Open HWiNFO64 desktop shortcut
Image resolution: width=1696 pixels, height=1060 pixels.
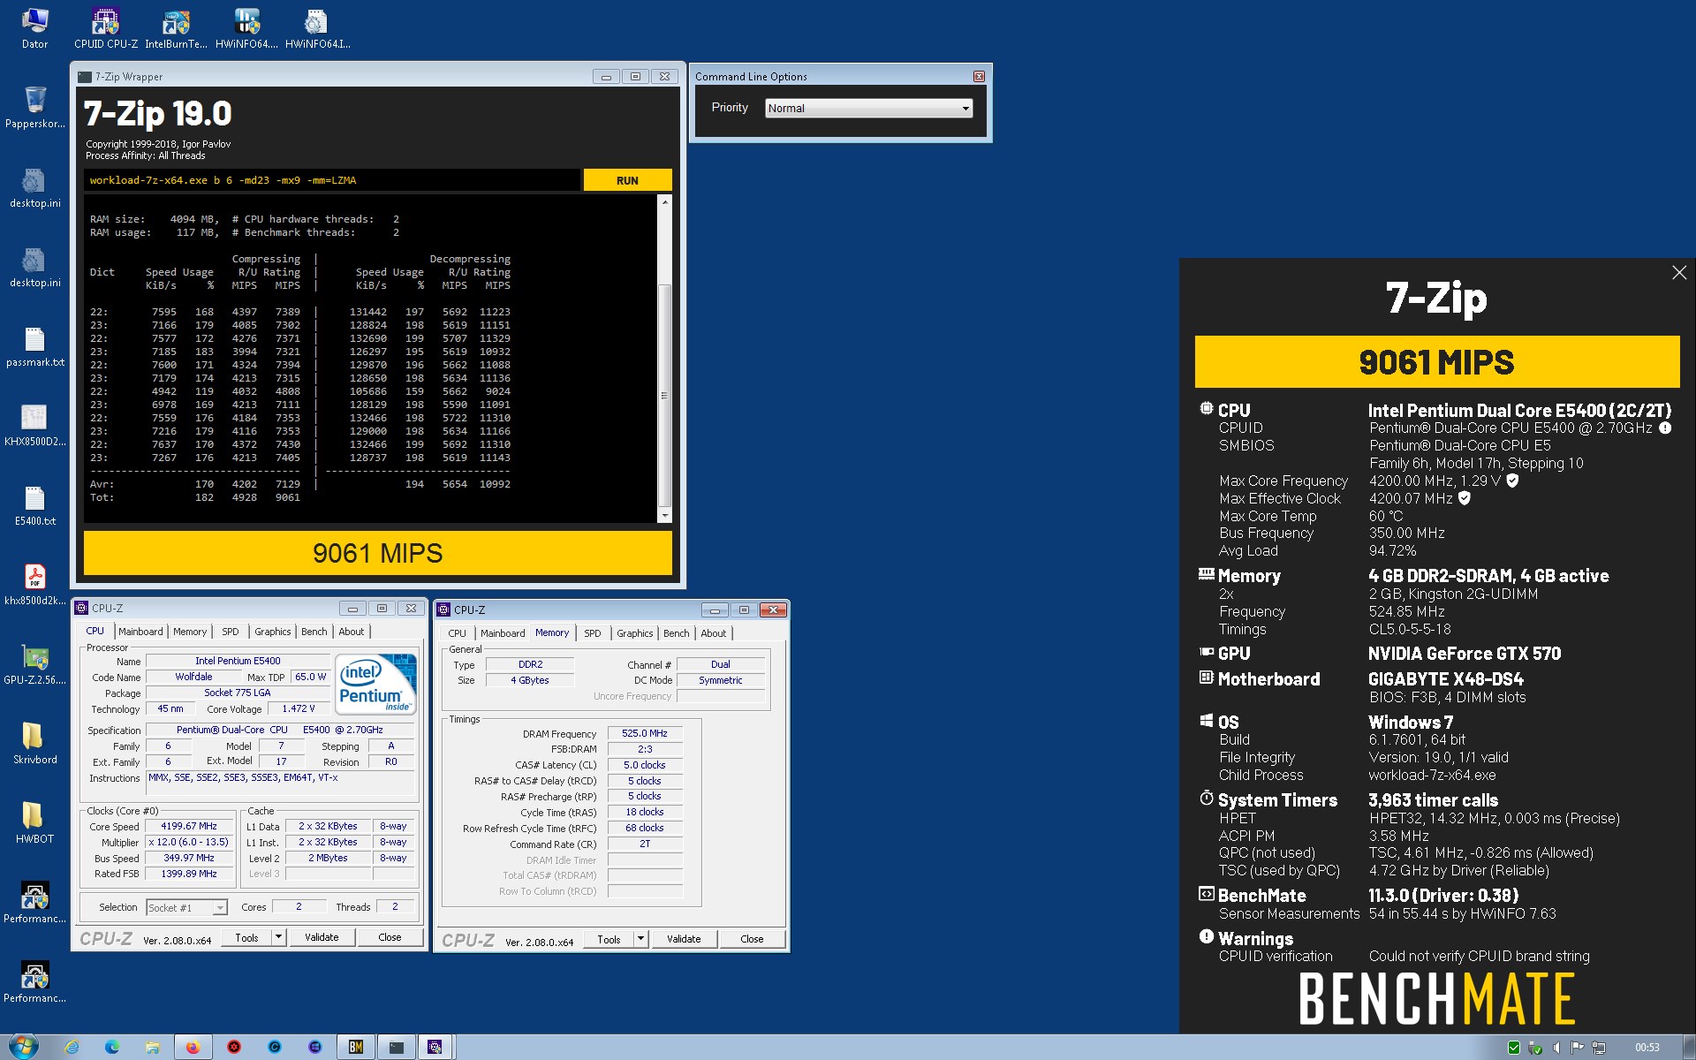246,27
